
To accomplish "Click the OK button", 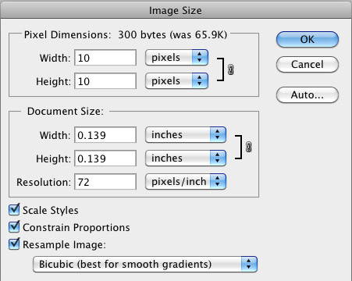I will (308, 40).
